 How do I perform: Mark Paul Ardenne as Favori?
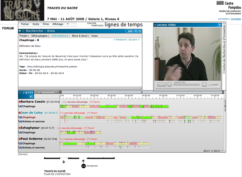[92, 139]
